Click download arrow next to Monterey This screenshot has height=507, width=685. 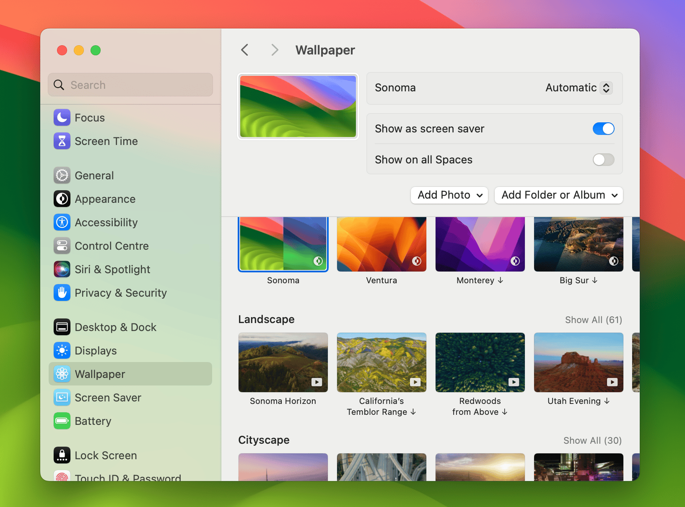click(501, 280)
